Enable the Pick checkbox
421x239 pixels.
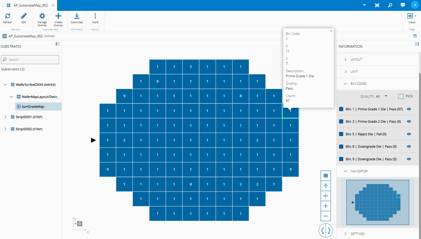point(401,96)
